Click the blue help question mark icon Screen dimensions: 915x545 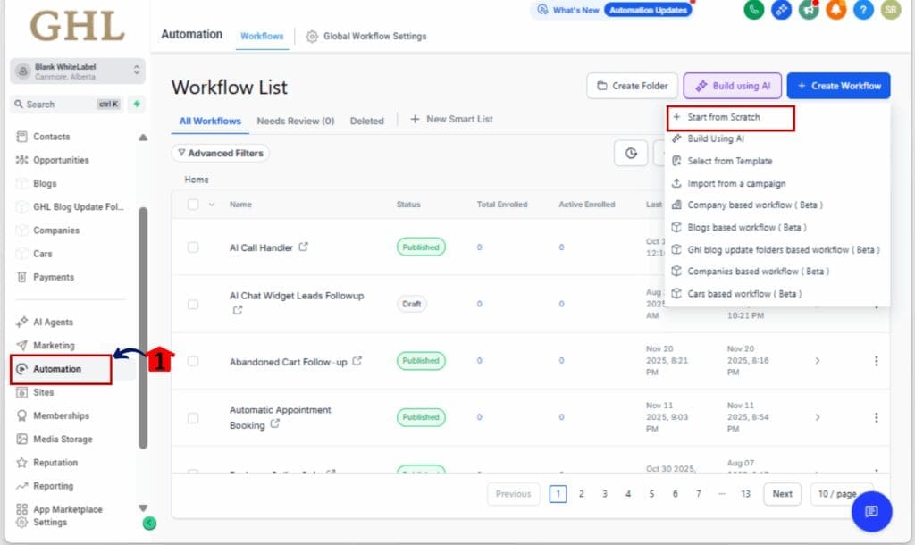862,10
